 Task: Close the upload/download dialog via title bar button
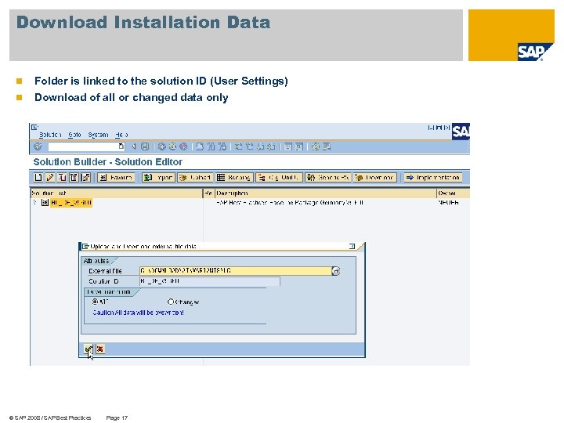352,246
